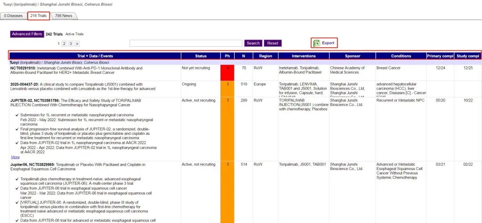Click the Search button
This screenshot has height=223, width=482.
(253, 43)
